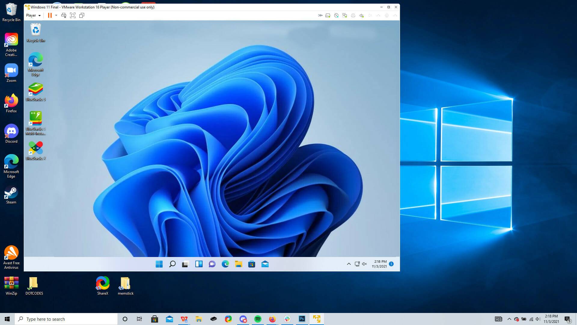The width and height of the screenshot is (577, 325).
Task: Click the 'Type here to search' box
Action: click(66, 319)
